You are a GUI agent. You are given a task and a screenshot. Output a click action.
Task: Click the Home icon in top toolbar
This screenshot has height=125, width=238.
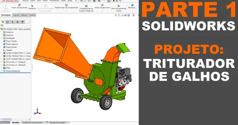[81, 1]
